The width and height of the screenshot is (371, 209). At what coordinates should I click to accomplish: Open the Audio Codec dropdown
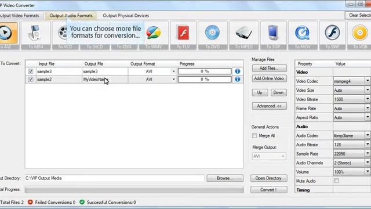[368, 135]
